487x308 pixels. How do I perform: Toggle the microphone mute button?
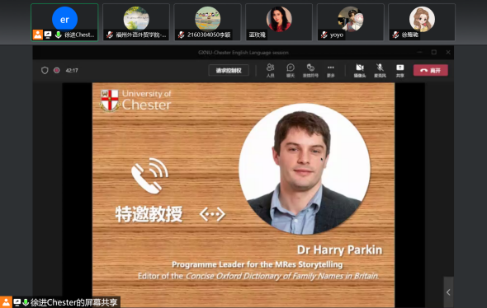pos(380,70)
